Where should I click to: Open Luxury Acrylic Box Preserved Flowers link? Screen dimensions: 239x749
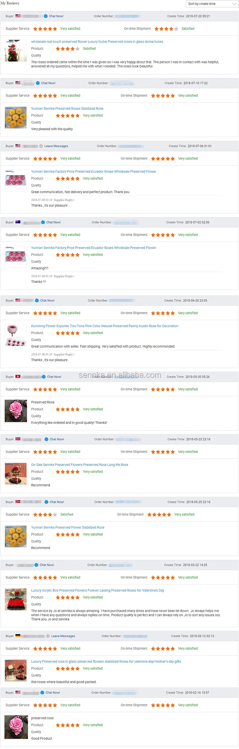[98, 591]
